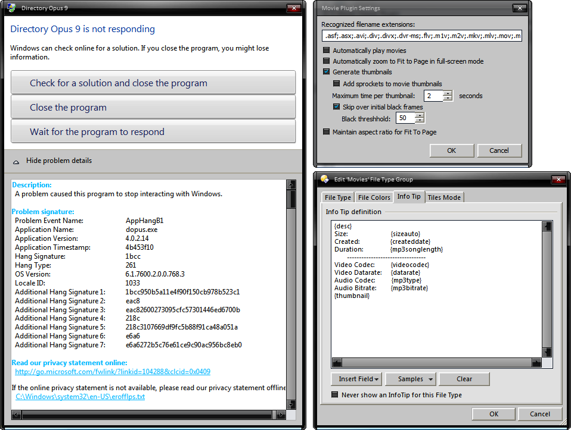Click the {createddate} field code
The image size is (571, 430).
coord(411,241)
